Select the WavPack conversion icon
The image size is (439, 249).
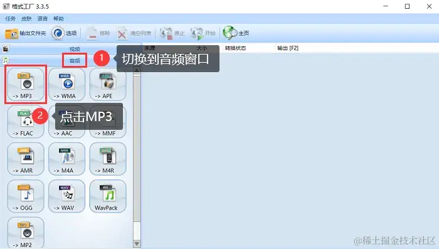108,196
